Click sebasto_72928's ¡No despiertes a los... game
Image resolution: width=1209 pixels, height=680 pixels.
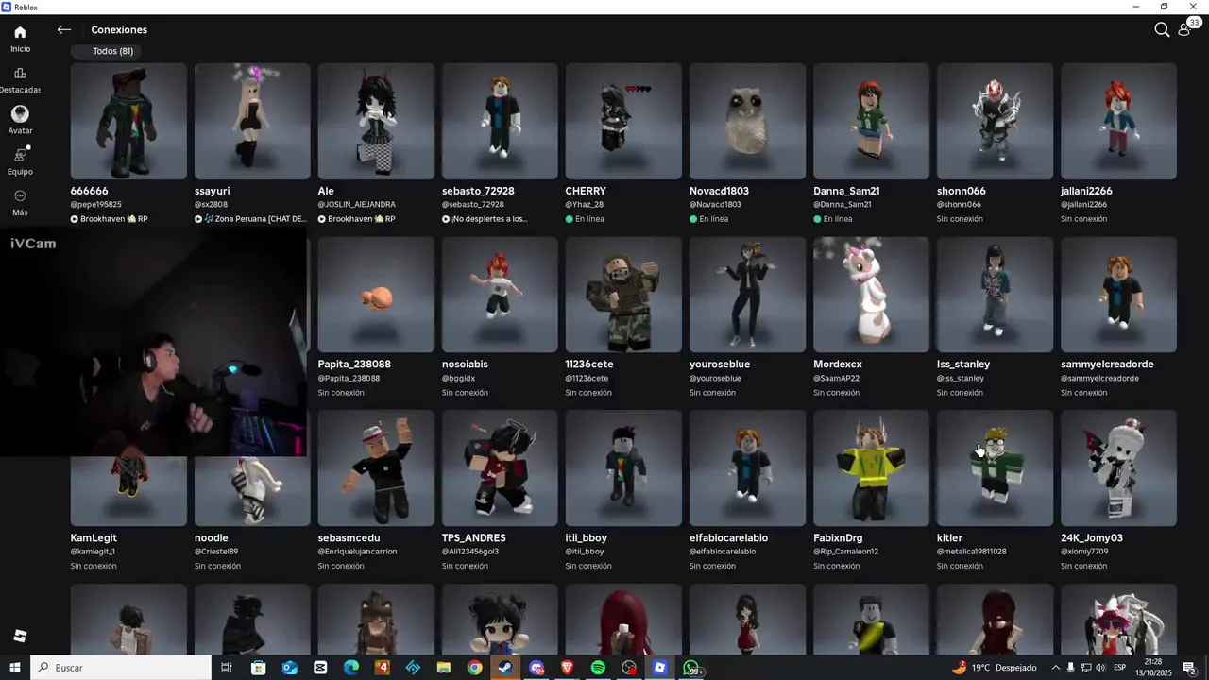pos(485,219)
